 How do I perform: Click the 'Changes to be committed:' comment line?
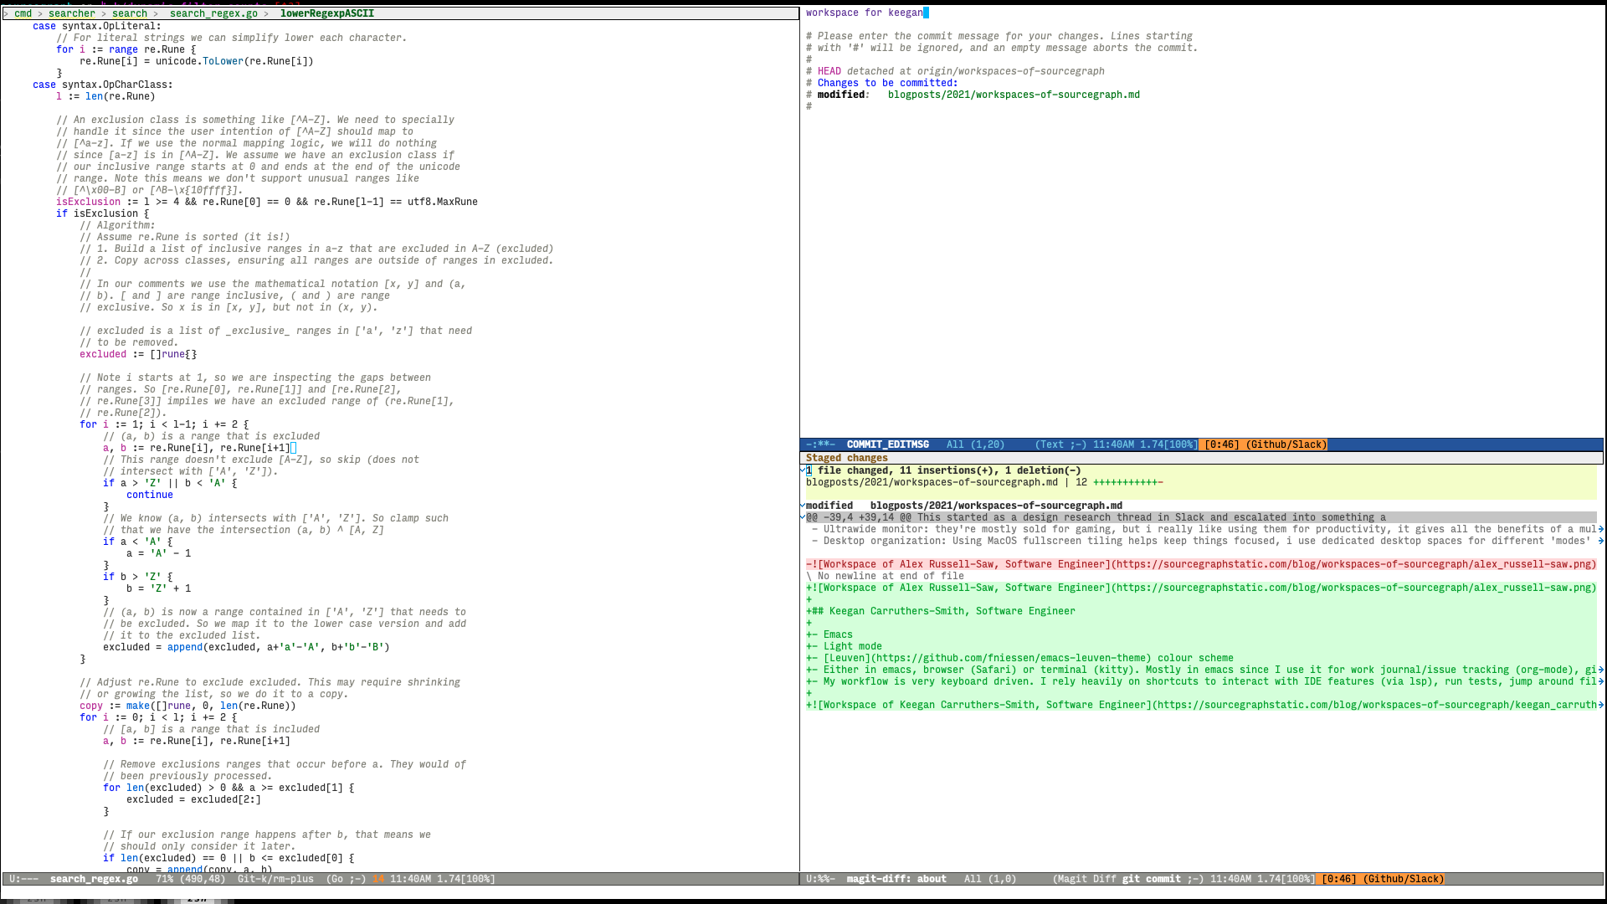(x=887, y=83)
